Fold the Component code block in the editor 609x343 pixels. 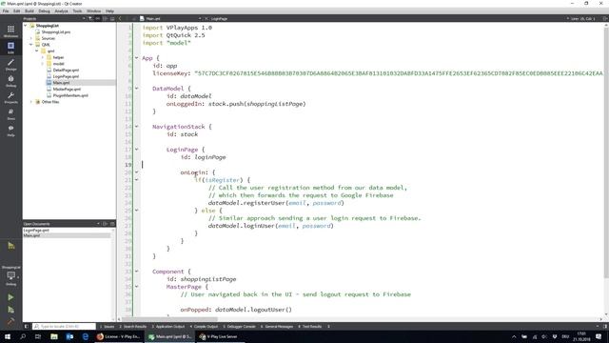(136, 272)
